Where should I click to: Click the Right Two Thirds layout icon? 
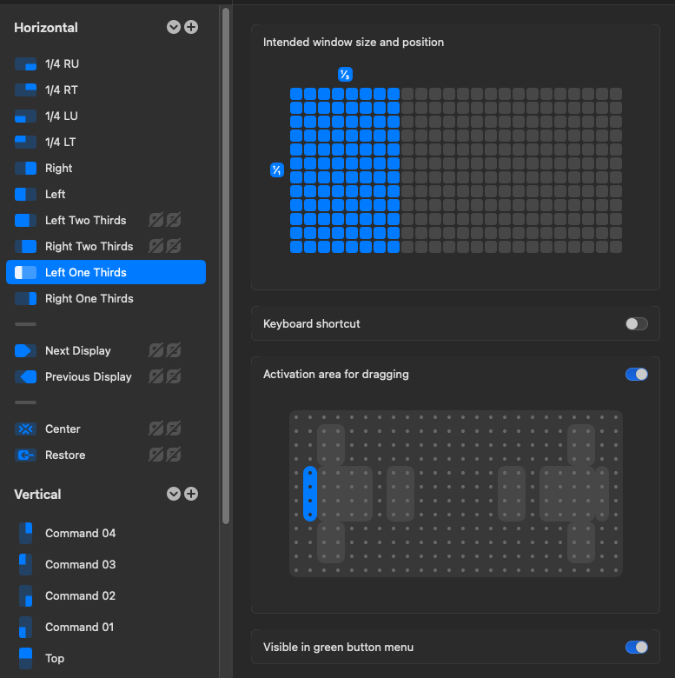[26, 247]
